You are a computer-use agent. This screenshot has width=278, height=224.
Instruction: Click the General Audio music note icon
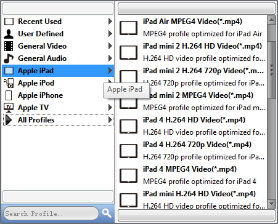tap(9, 58)
